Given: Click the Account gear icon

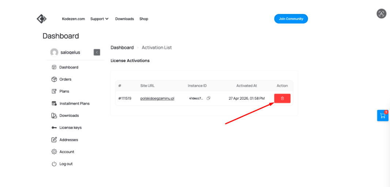Looking at the screenshot, I should click(54, 152).
